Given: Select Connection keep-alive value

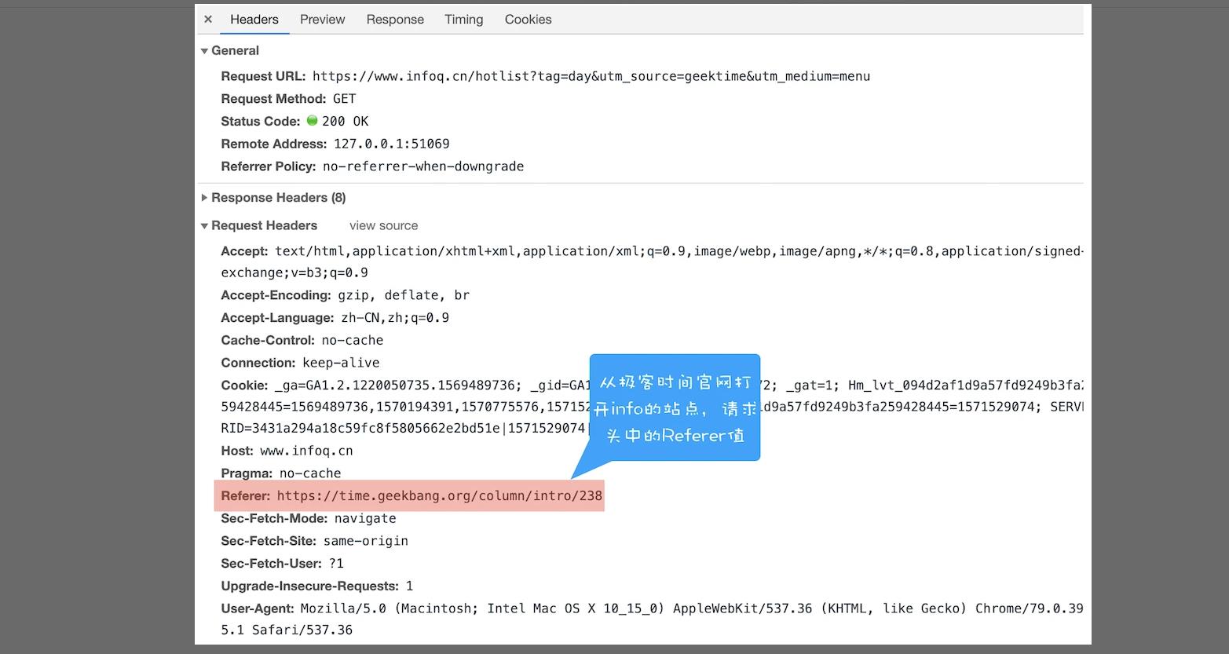Looking at the screenshot, I should tap(341, 363).
